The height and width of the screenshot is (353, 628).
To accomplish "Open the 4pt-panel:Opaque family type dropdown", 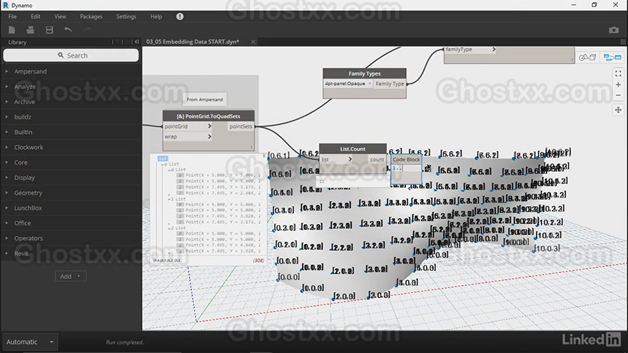I will point(348,83).
